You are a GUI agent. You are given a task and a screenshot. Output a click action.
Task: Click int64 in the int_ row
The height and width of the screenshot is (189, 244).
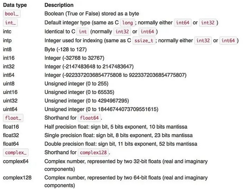point(183,23)
